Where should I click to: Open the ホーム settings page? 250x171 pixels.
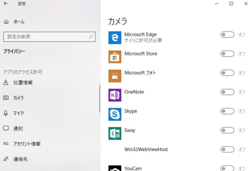[x=19, y=22]
